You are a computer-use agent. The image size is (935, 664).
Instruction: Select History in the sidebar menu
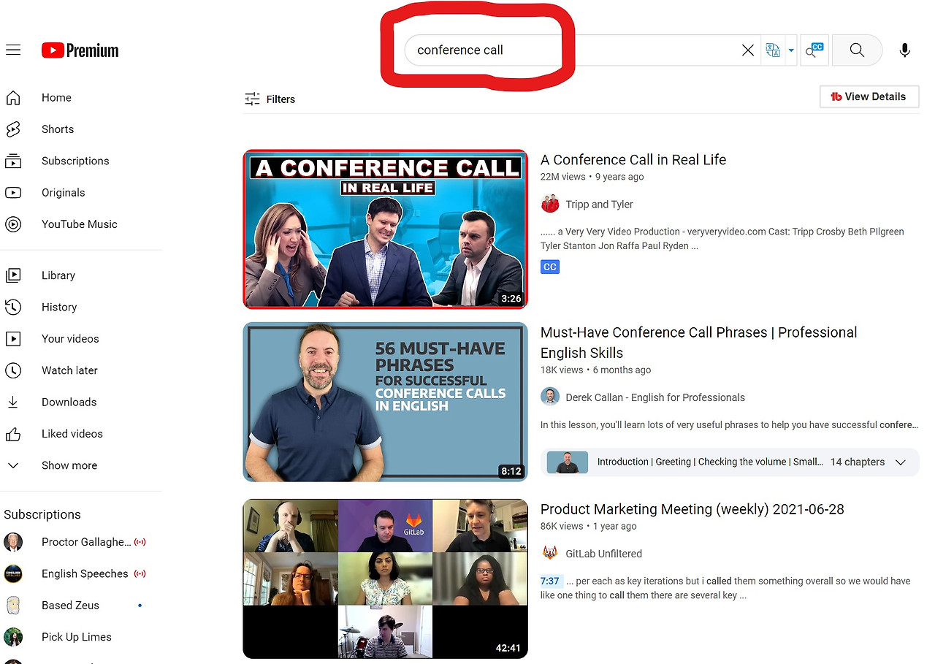click(x=59, y=308)
